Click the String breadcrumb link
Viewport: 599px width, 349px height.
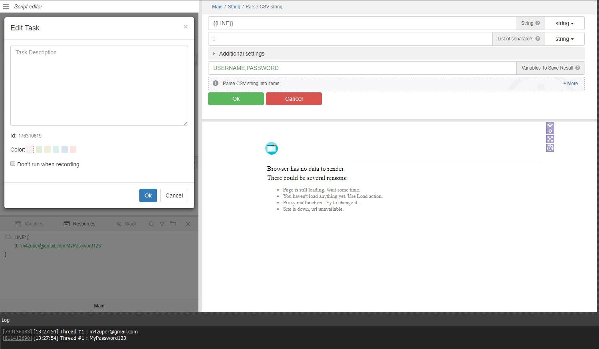coord(234,7)
